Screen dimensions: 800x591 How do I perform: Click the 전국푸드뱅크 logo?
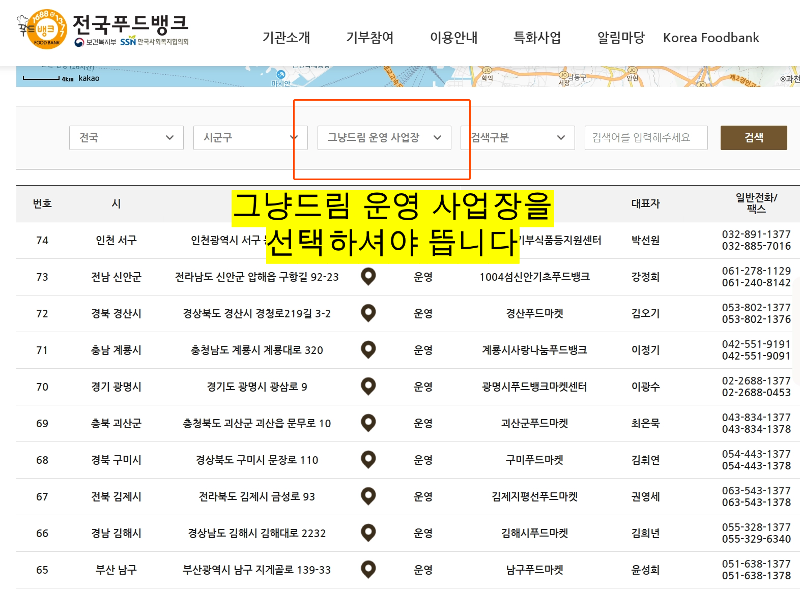(103, 29)
